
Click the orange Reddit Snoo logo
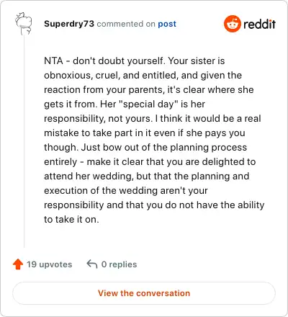pos(232,24)
